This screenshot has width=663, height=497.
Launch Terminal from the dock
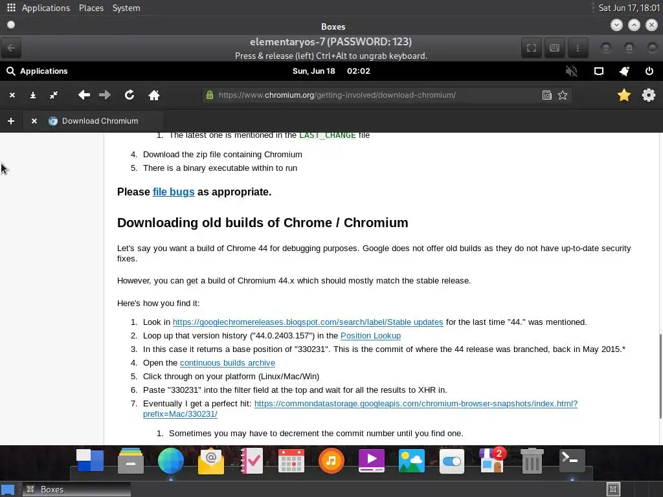pyautogui.click(x=572, y=460)
